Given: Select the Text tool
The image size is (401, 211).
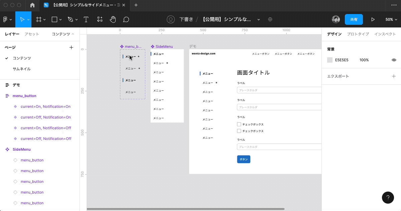Looking at the screenshot, I should [x=86, y=19].
